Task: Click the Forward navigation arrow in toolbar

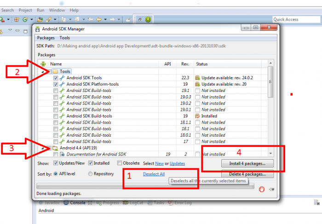Action: pos(112,19)
